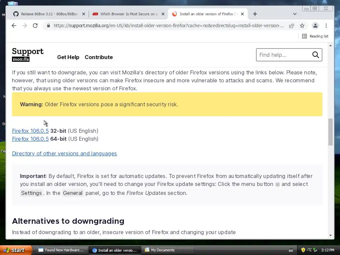The image size is (340, 255).
Task: Bookmark this page with the star
Action: [x=302, y=26]
